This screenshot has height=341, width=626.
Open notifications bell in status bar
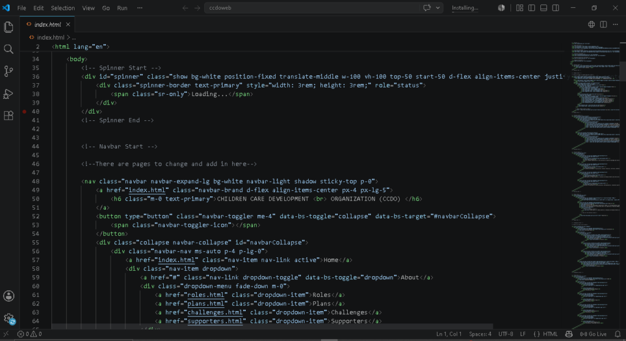click(x=617, y=334)
